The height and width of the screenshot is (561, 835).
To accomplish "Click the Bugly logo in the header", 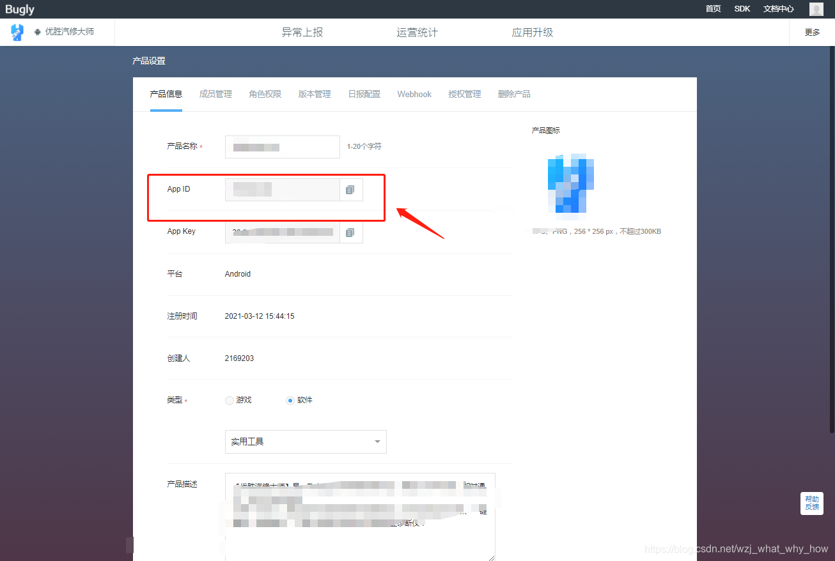I will pos(20,9).
